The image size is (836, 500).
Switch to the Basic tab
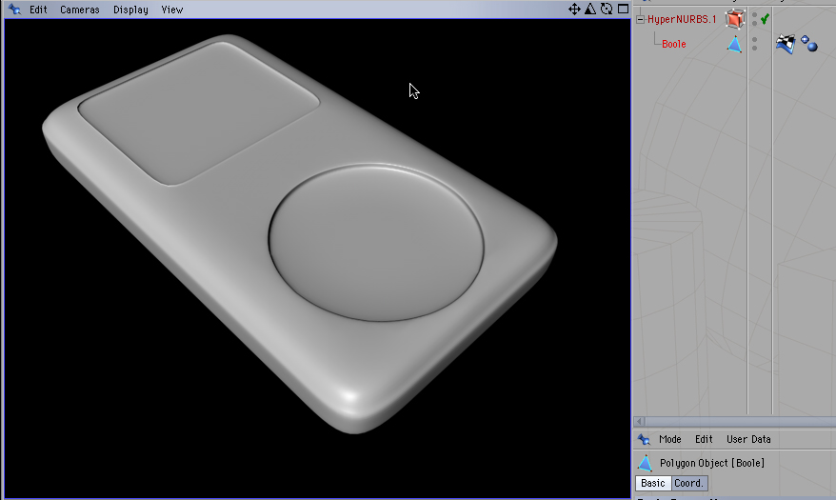[x=653, y=483]
